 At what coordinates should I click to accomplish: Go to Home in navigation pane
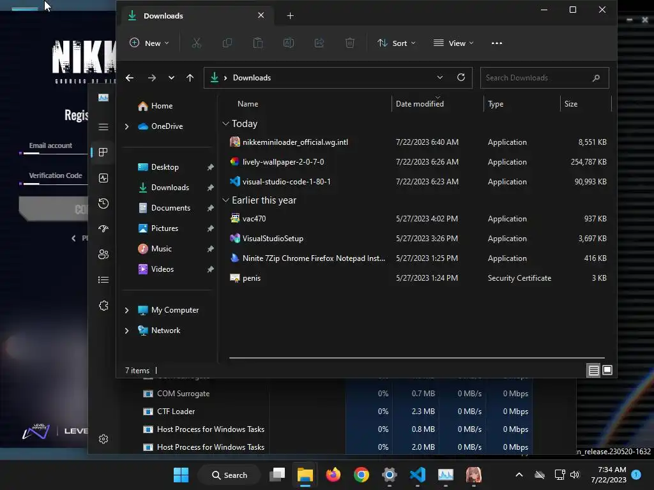[x=155, y=106]
